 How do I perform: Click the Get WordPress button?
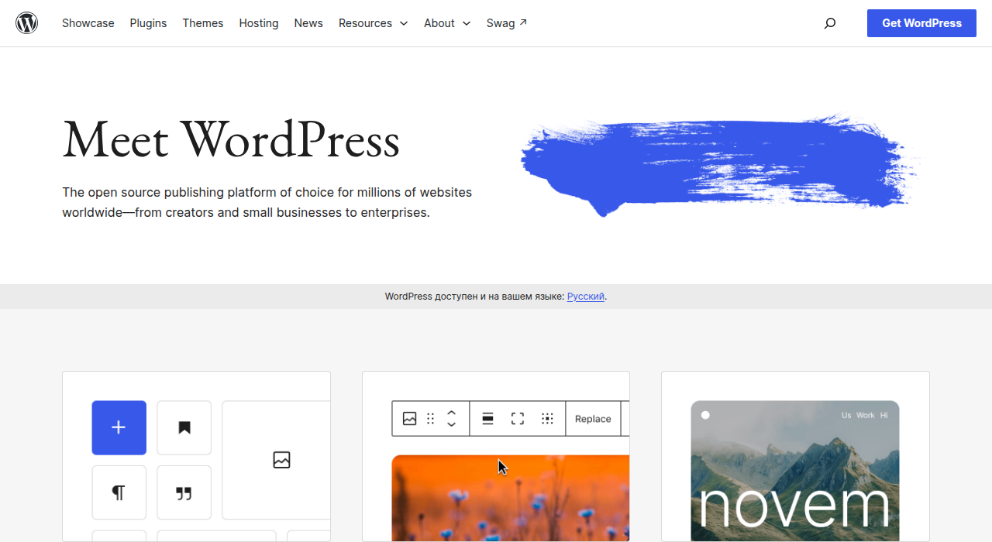921,23
